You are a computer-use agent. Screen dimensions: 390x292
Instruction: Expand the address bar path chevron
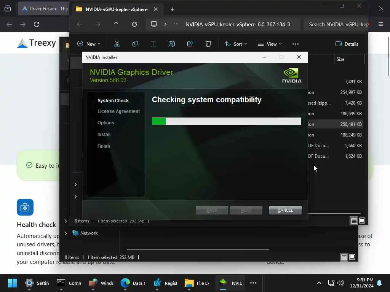pos(165,24)
